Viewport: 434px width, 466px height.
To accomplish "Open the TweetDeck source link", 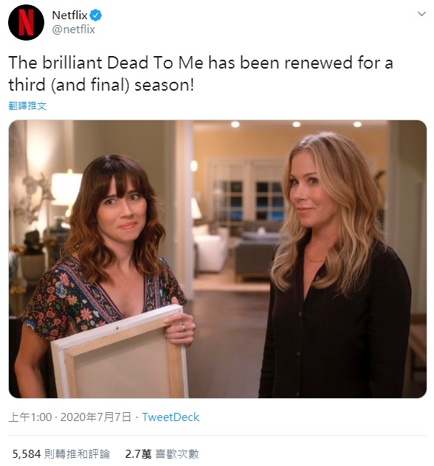I will [x=170, y=417].
